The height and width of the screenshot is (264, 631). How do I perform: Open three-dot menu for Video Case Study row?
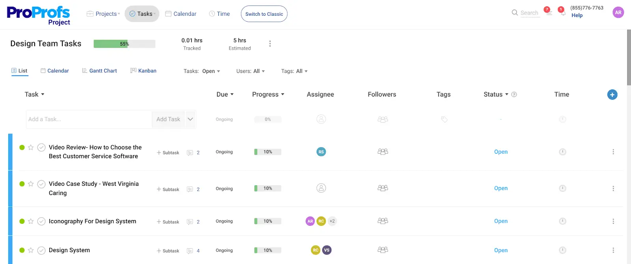[x=613, y=189]
